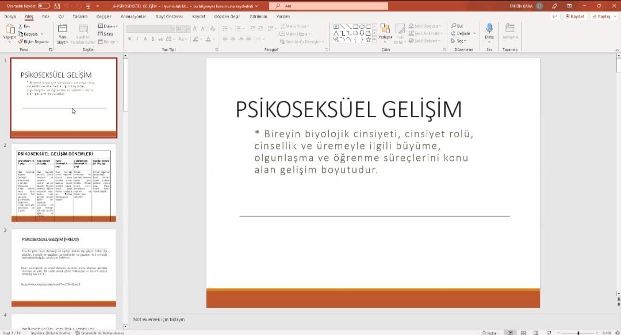Select the rectangle shape in gallery
This screenshot has height=335, width=621.
click(x=355, y=26)
